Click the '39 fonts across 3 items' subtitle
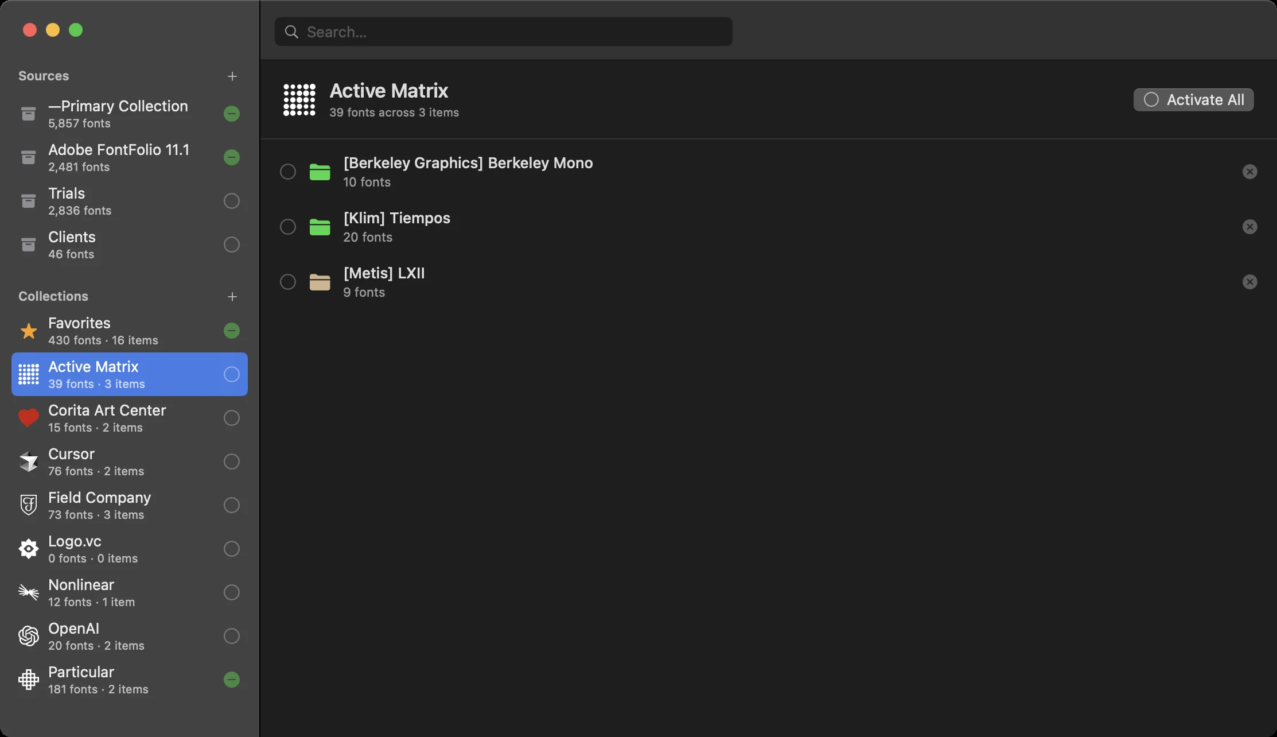Viewport: 1277px width, 737px height. (x=394, y=113)
